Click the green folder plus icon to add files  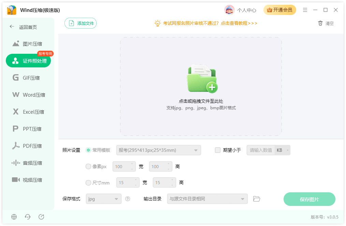click(x=202, y=79)
